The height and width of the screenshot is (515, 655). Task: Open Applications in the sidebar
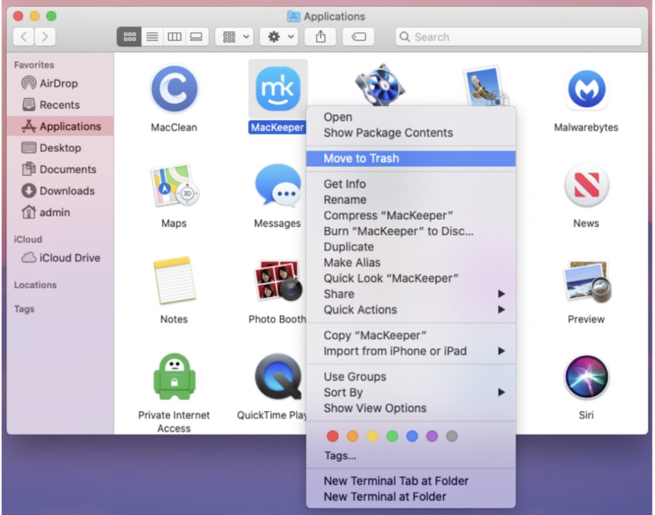tap(60, 126)
